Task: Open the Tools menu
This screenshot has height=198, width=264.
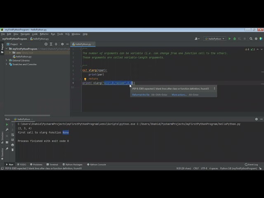Action: (x=60, y=34)
